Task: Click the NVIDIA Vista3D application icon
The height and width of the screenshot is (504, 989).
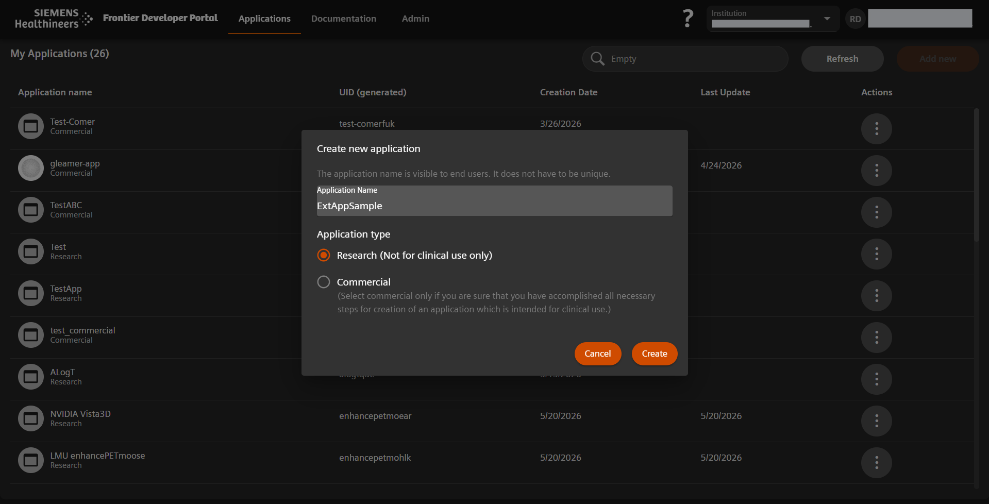Action: pyautogui.click(x=31, y=418)
